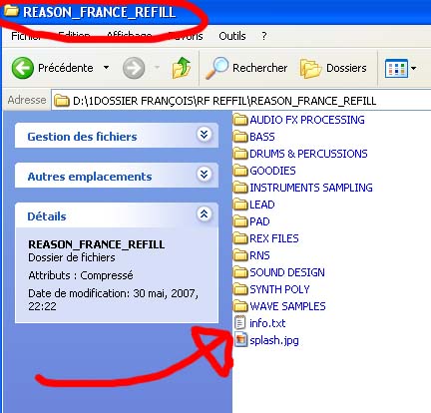Click the Dossiers button label
431x413 pixels.
(x=346, y=68)
